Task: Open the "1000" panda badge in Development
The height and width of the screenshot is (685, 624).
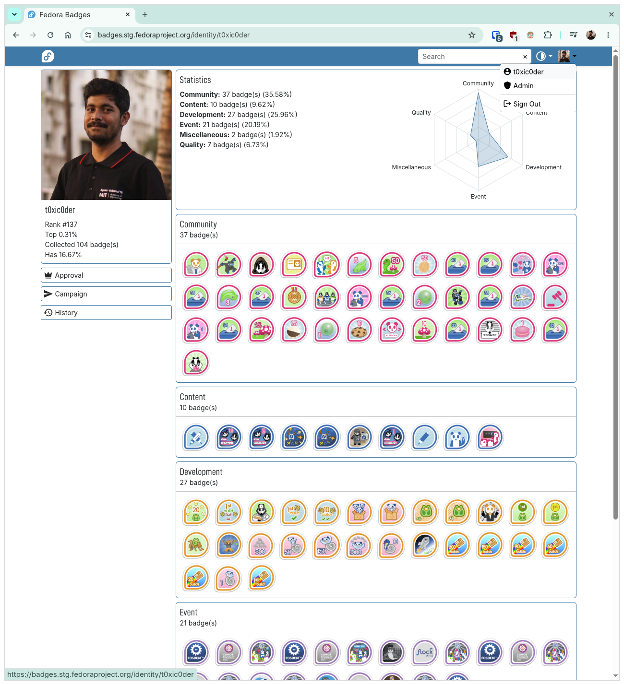Action: click(360, 545)
